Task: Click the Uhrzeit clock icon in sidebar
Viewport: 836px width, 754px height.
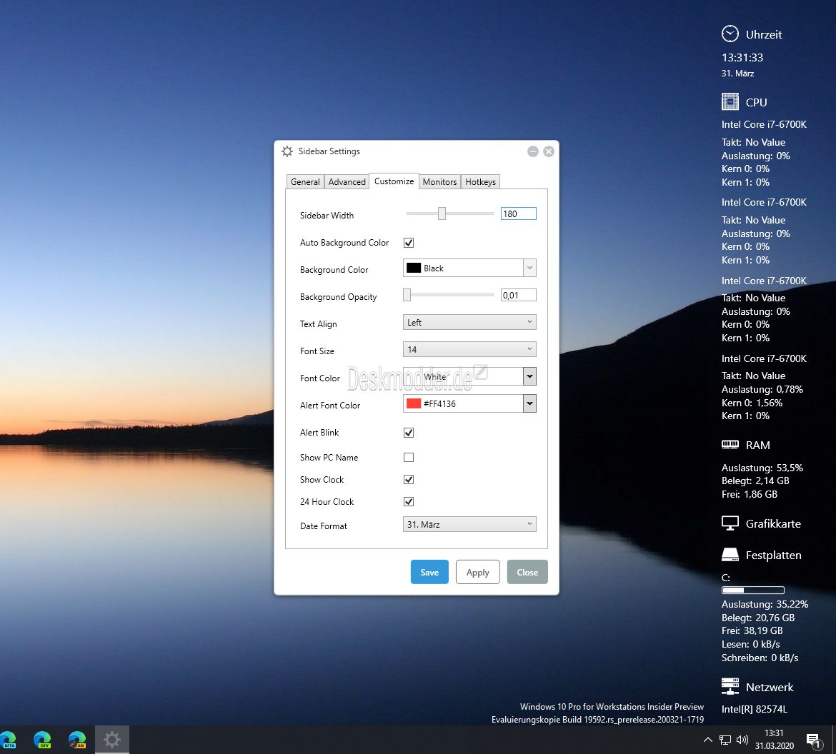Action: pos(730,34)
